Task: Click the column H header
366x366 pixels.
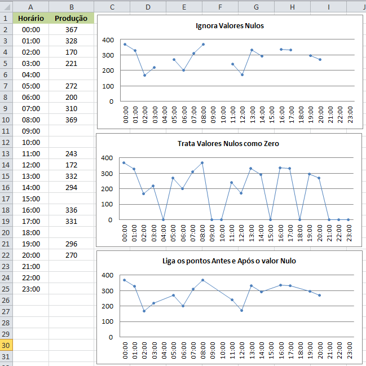Action: pyautogui.click(x=292, y=7)
